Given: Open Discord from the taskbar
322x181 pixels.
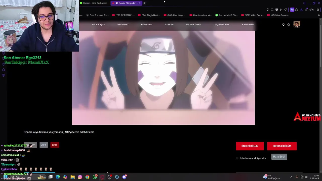Looking at the screenshot, I should (124, 177).
